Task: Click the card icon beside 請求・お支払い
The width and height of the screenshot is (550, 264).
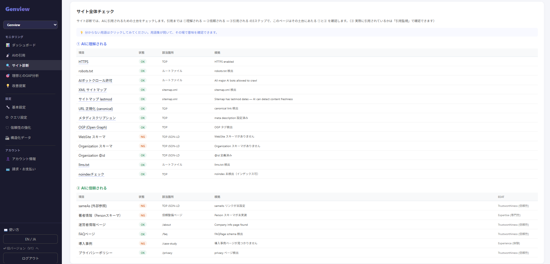Action: pos(8,169)
